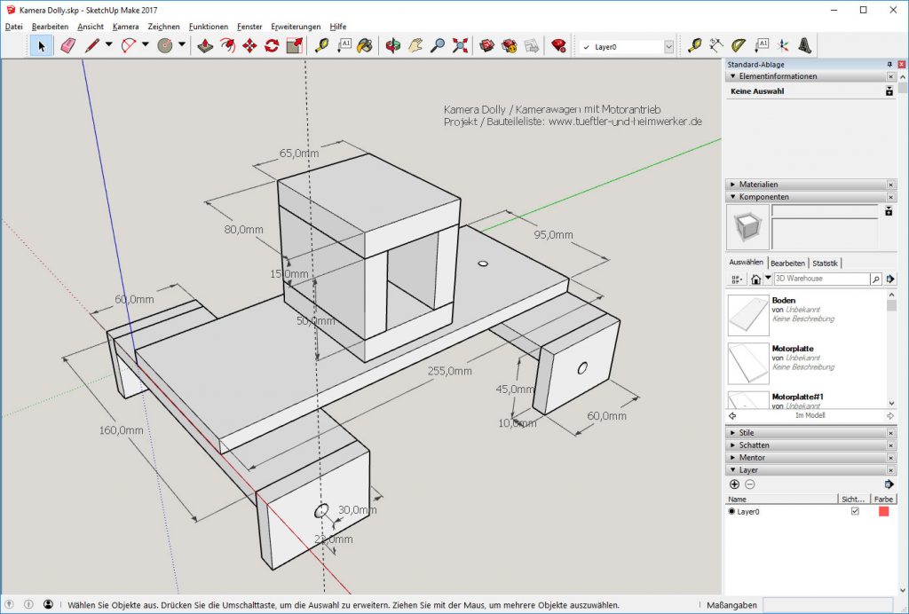909x614 pixels.
Task: Open the Erweiterungen menu
Action: tap(296, 27)
